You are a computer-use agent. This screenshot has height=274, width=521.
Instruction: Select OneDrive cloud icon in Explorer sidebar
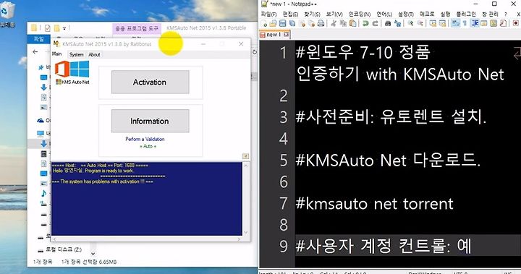click(x=41, y=120)
